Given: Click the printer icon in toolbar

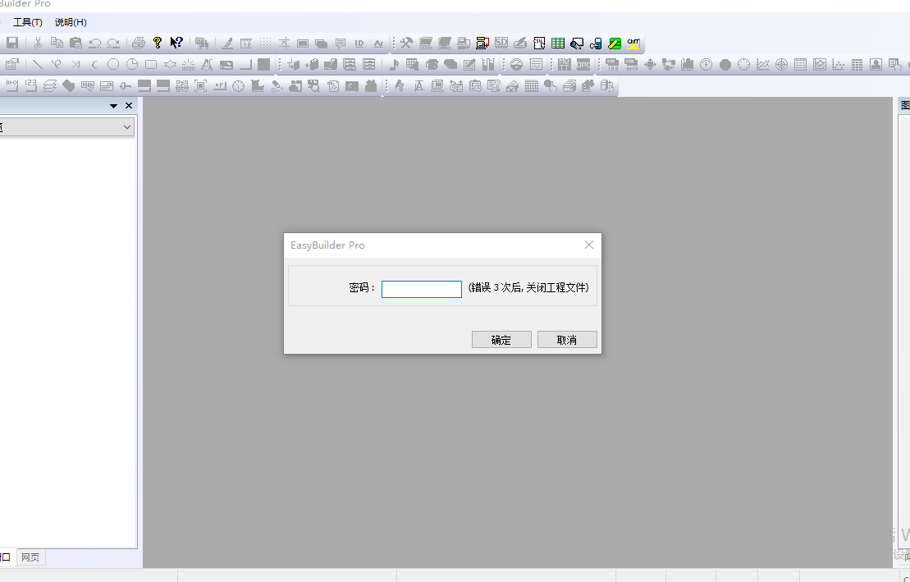Looking at the screenshot, I should pos(139,43).
